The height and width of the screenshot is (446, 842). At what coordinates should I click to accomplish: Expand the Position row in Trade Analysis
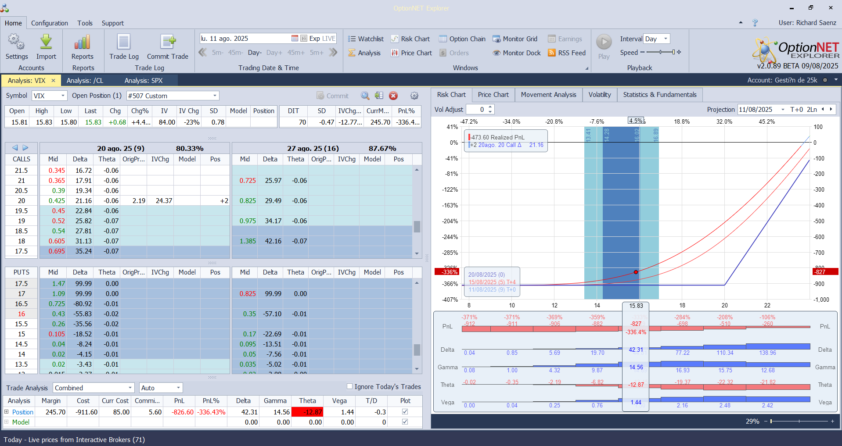pyautogui.click(x=7, y=412)
